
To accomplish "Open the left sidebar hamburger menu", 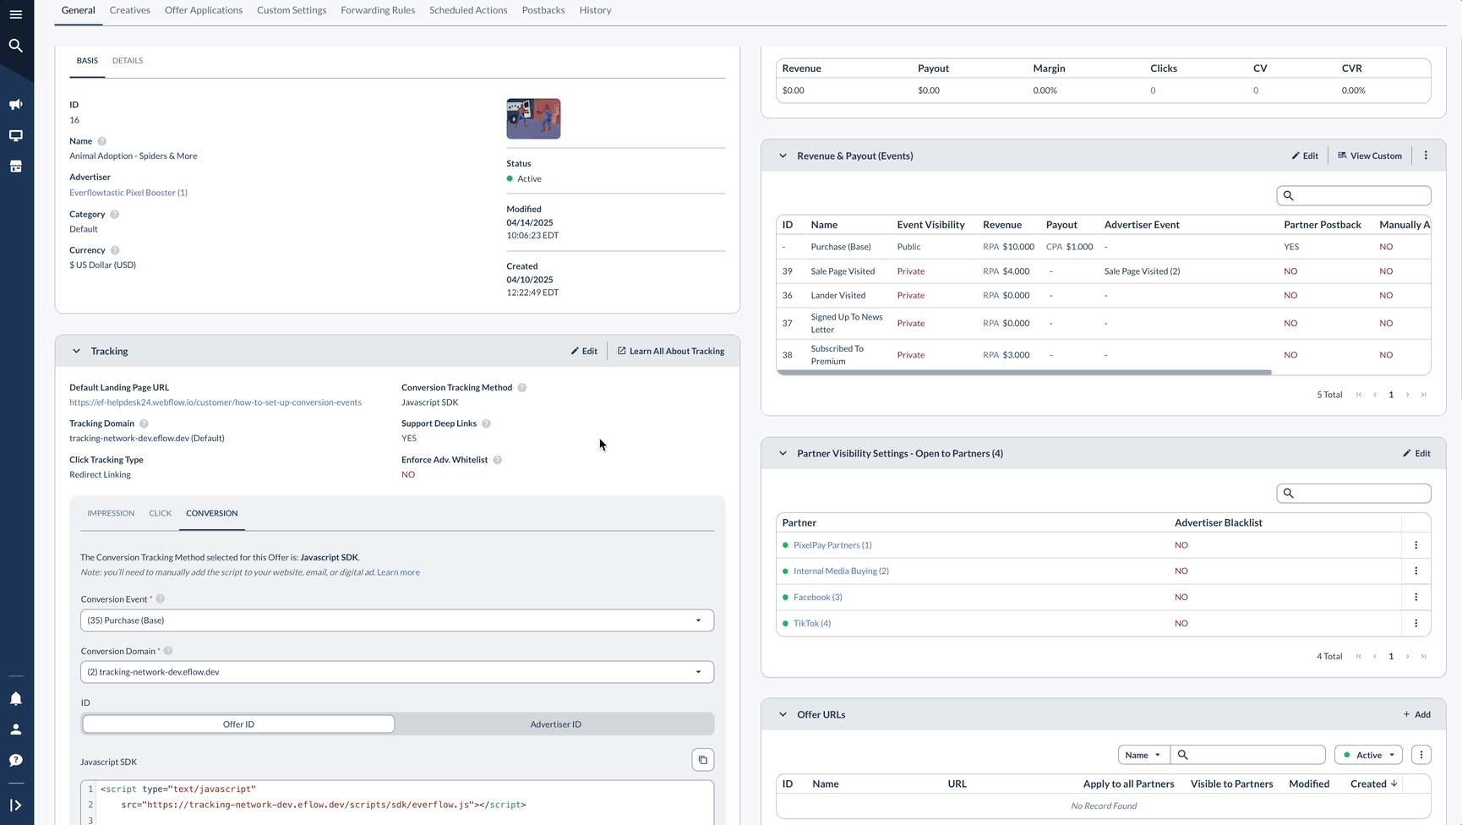I will coord(15,14).
